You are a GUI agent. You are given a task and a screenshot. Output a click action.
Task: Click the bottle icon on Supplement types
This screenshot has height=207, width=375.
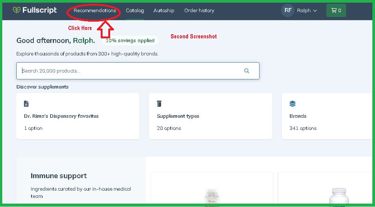coord(159,104)
